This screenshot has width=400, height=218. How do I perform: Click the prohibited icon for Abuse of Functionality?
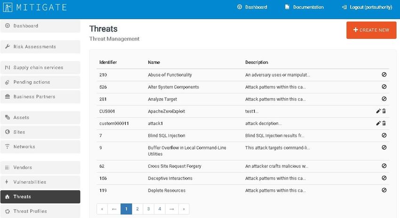tap(384, 74)
